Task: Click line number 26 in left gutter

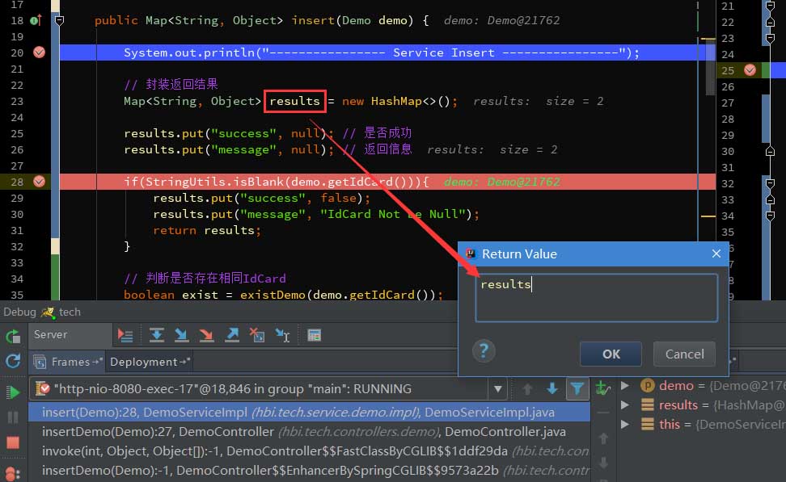Action: [17, 149]
